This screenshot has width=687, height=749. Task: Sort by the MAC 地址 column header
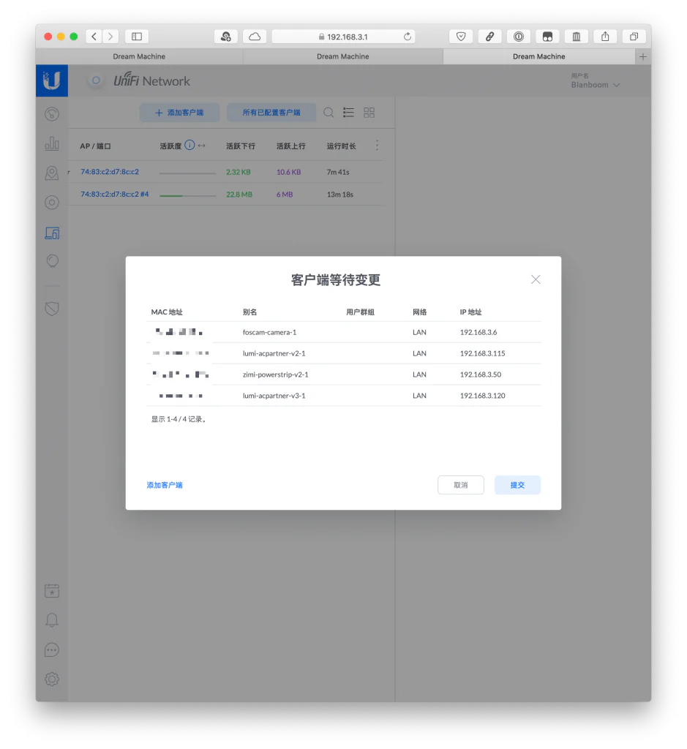(x=167, y=312)
